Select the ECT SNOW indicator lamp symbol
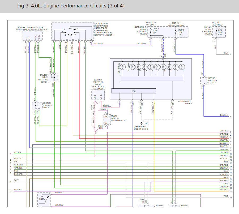 pos(123,67)
